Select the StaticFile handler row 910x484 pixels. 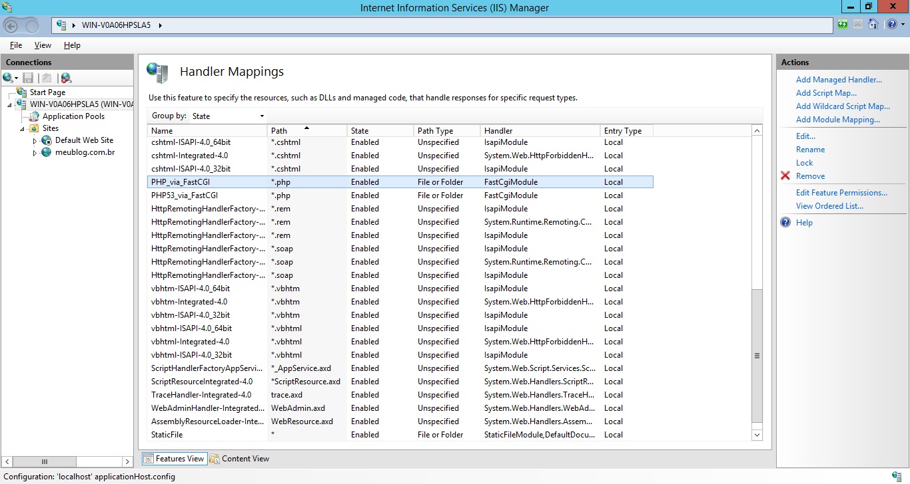[400, 435]
